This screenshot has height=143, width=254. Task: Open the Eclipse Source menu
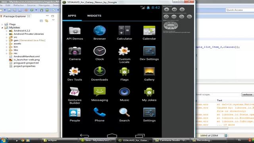click(31, 5)
